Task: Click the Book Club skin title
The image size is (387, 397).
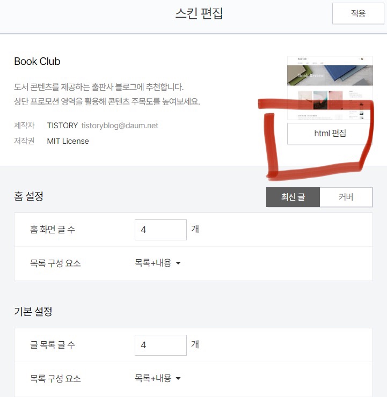Action: pyautogui.click(x=37, y=61)
